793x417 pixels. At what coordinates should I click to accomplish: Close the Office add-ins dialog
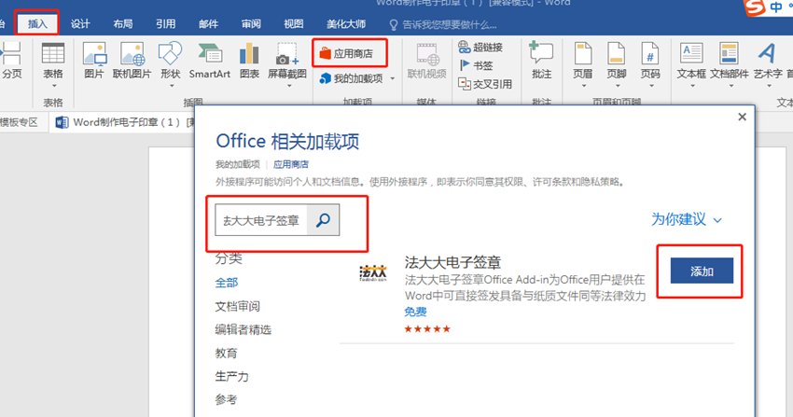coord(742,117)
